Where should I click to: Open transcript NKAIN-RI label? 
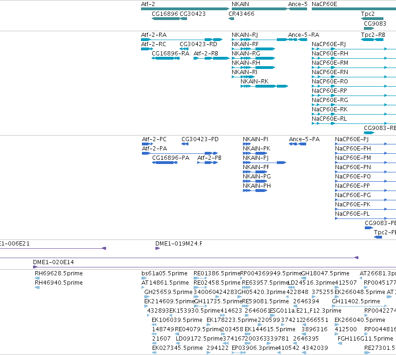245,72
